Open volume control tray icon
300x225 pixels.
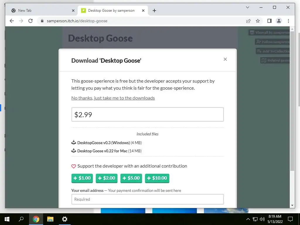(262, 219)
